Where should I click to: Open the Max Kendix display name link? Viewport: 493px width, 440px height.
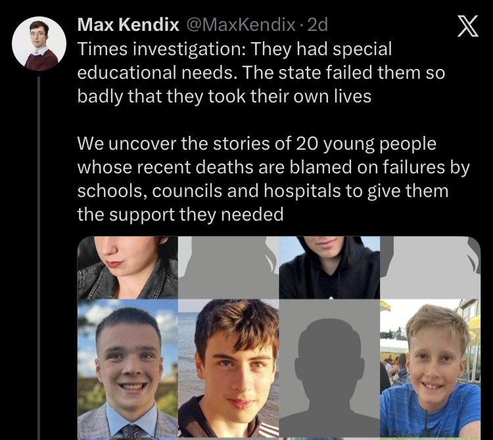[128, 24]
